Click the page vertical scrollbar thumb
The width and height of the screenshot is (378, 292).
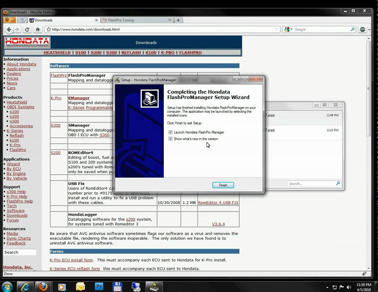coord(368,88)
